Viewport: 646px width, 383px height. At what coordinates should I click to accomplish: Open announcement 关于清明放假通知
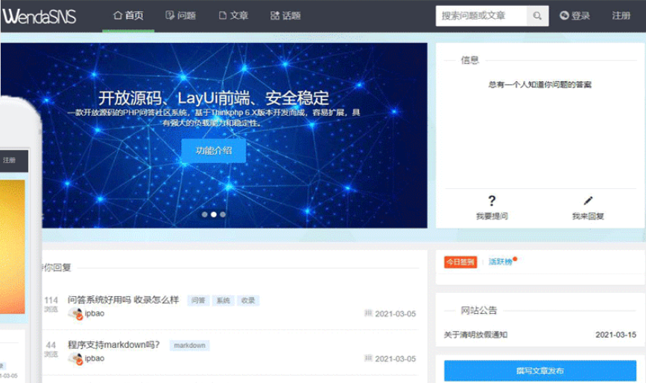(x=475, y=335)
